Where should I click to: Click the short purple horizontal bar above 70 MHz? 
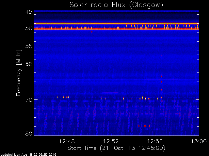110,93
